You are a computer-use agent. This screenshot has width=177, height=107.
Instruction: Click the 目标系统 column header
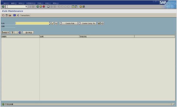point(107,37)
